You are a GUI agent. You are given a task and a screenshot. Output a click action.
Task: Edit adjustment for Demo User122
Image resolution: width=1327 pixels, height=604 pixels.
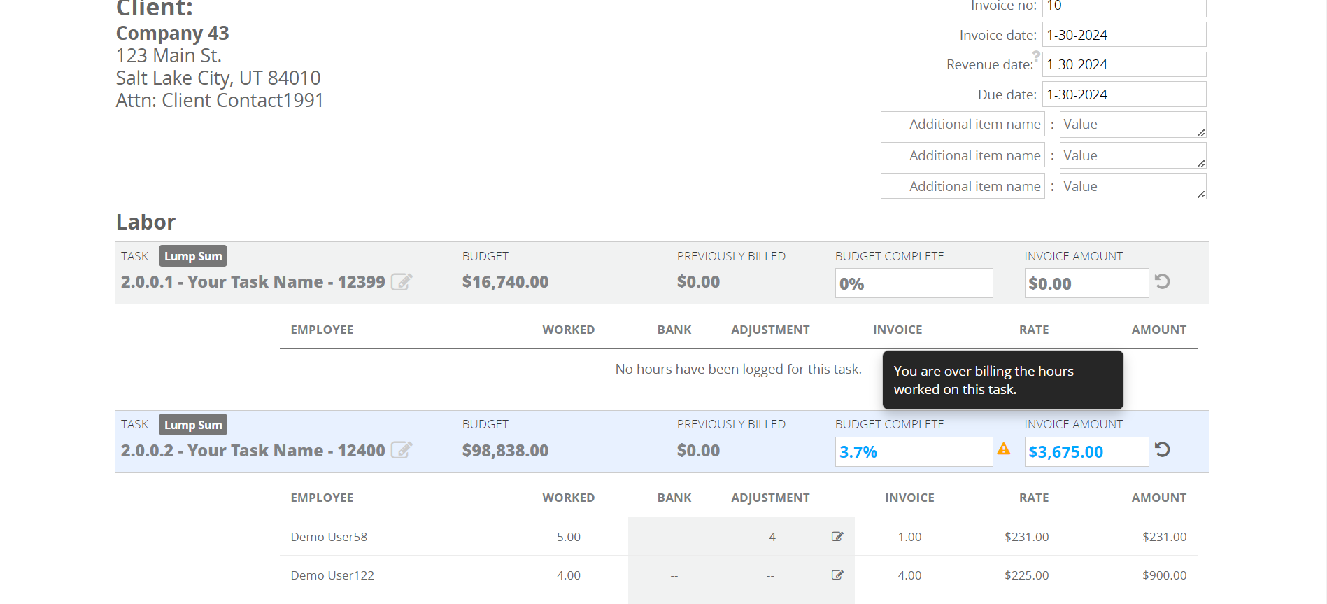pos(837,575)
